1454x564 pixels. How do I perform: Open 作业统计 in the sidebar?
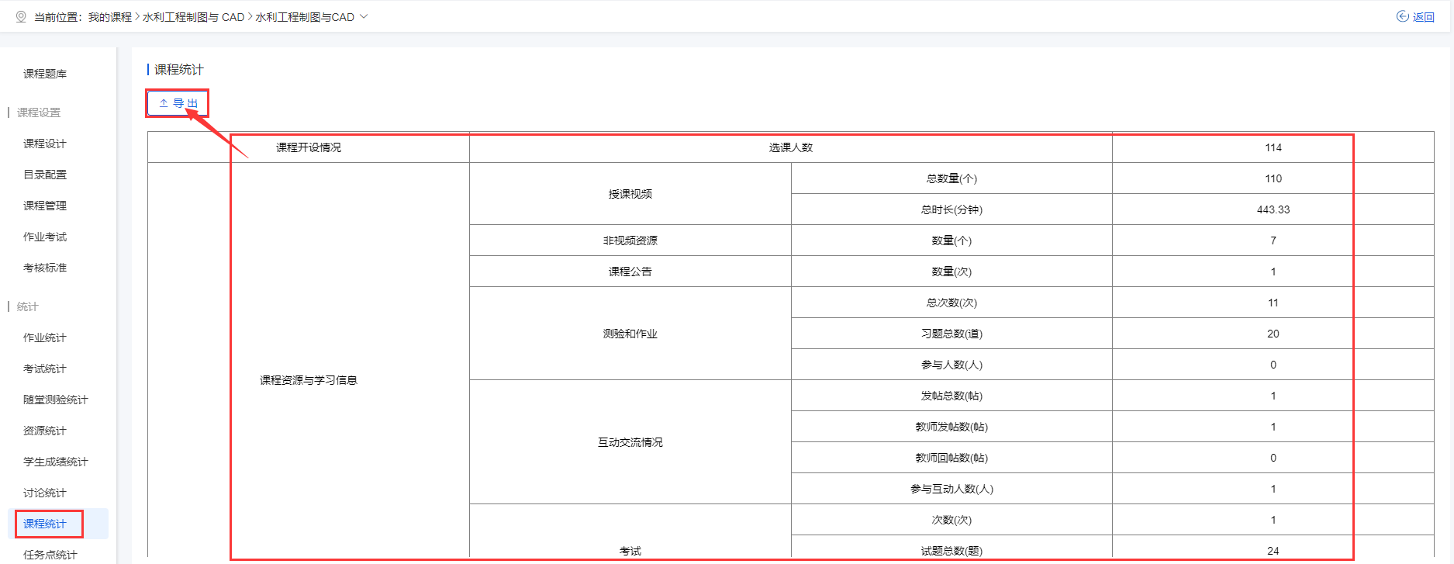(45, 337)
